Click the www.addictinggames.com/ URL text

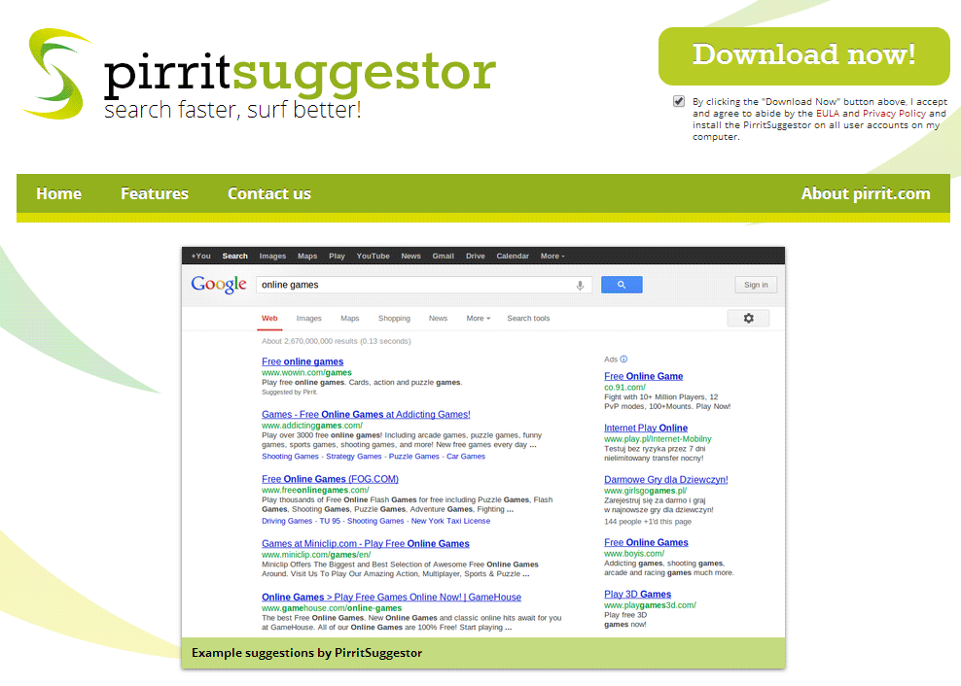(x=312, y=426)
